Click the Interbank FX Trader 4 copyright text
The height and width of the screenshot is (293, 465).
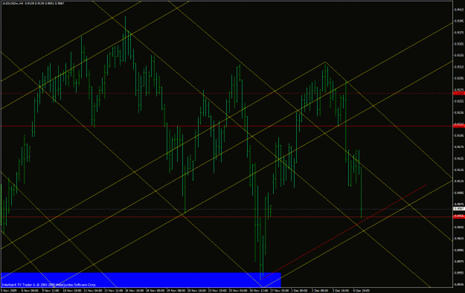coord(49,285)
